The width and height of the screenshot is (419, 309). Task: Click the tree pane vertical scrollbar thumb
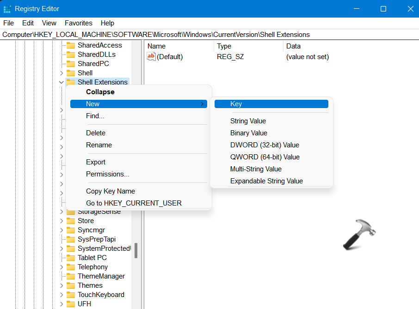coord(136,251)
